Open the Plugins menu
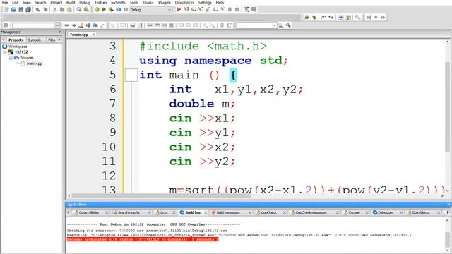The image size is (452, 254). click(165, 2)
